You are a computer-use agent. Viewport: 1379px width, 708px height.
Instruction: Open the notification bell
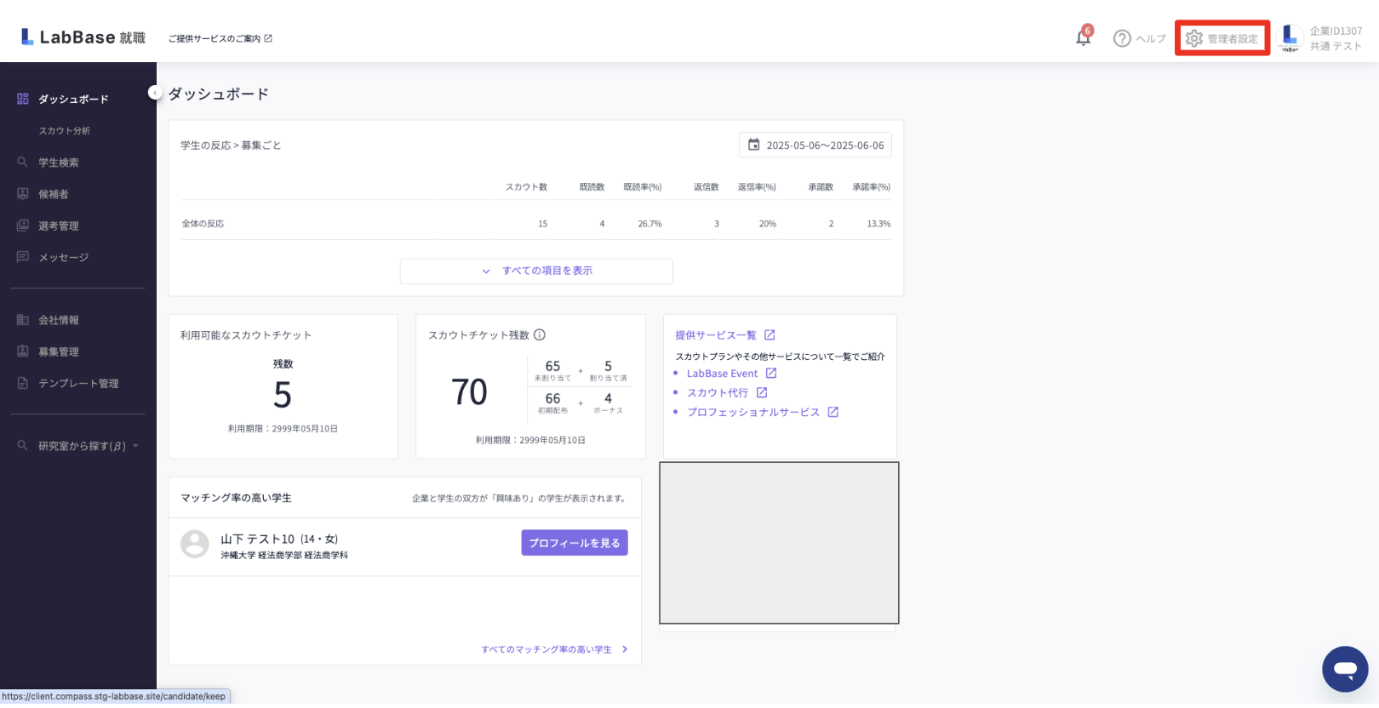pyautogui.click(x=1083, y=38)
